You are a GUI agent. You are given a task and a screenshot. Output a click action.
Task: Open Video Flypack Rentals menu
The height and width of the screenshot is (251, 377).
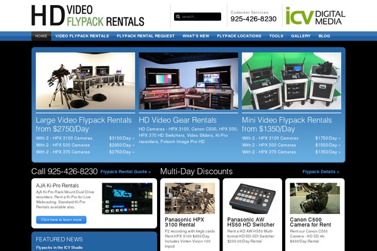coord(82,36)
